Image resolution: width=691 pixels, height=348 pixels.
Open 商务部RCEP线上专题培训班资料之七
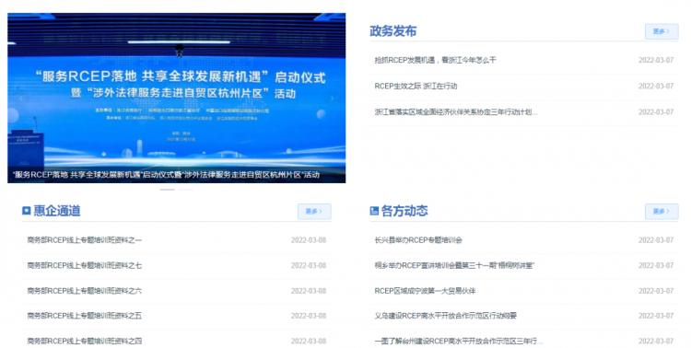pyautogui.click(x=84, y=266)
